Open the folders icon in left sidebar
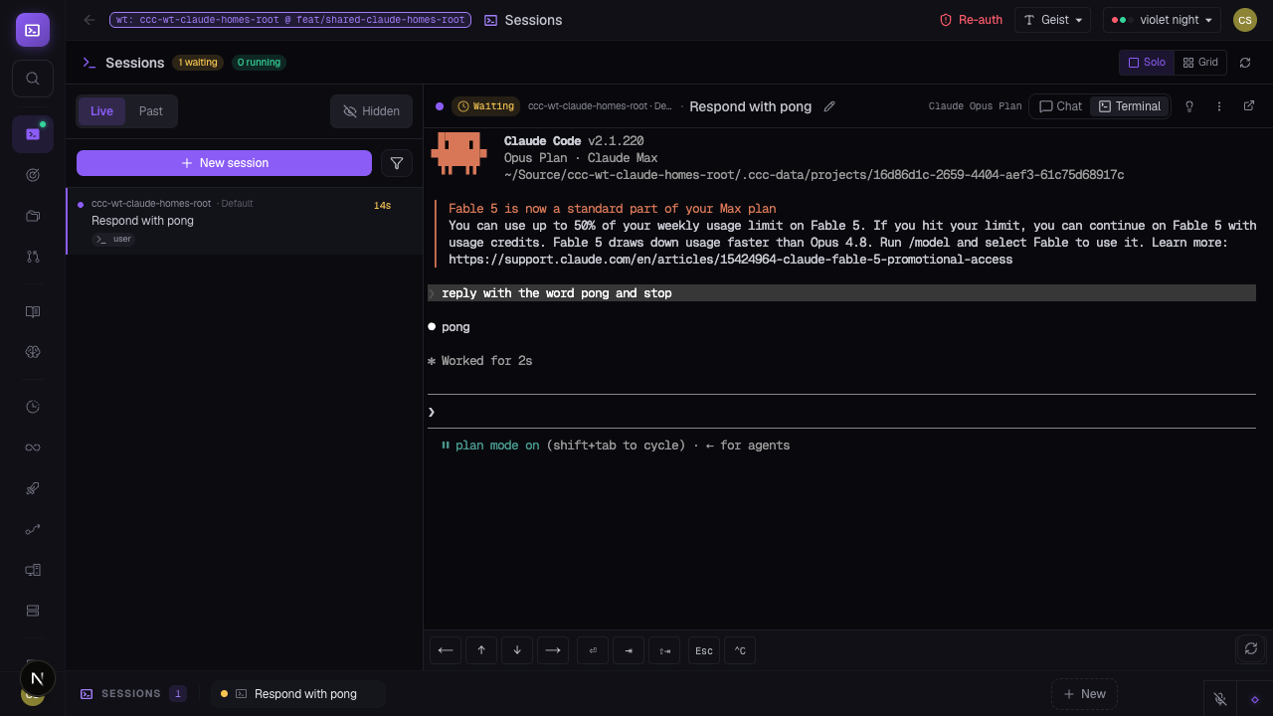1273x716 pixels. coord(33,216)
